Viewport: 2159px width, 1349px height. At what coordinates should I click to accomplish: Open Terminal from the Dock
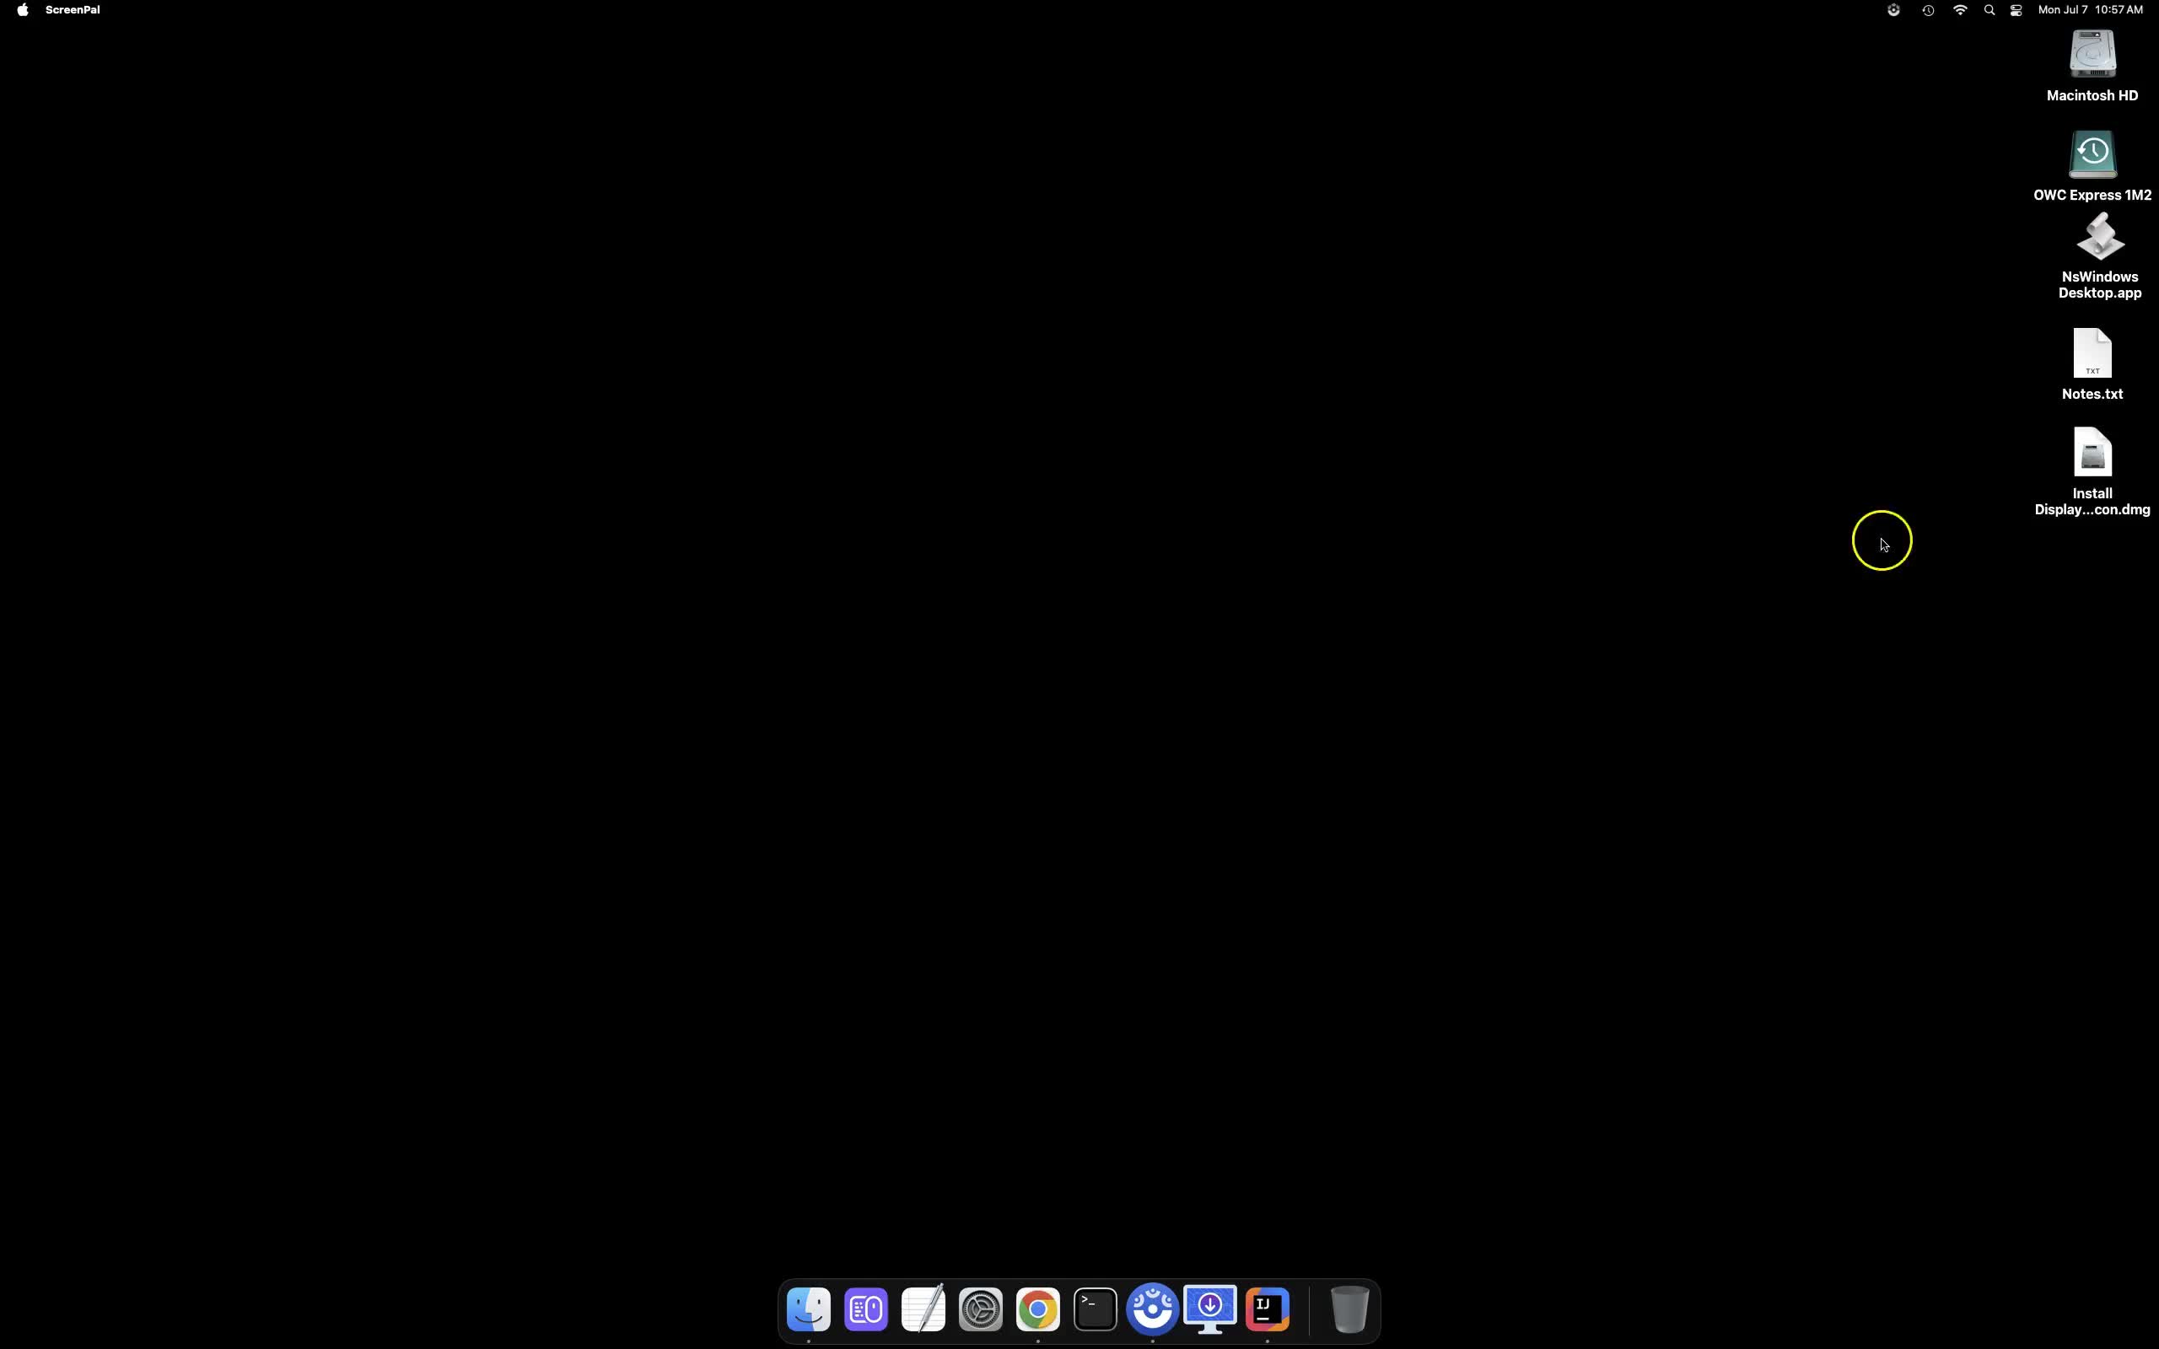[x=1095, y=1309]
